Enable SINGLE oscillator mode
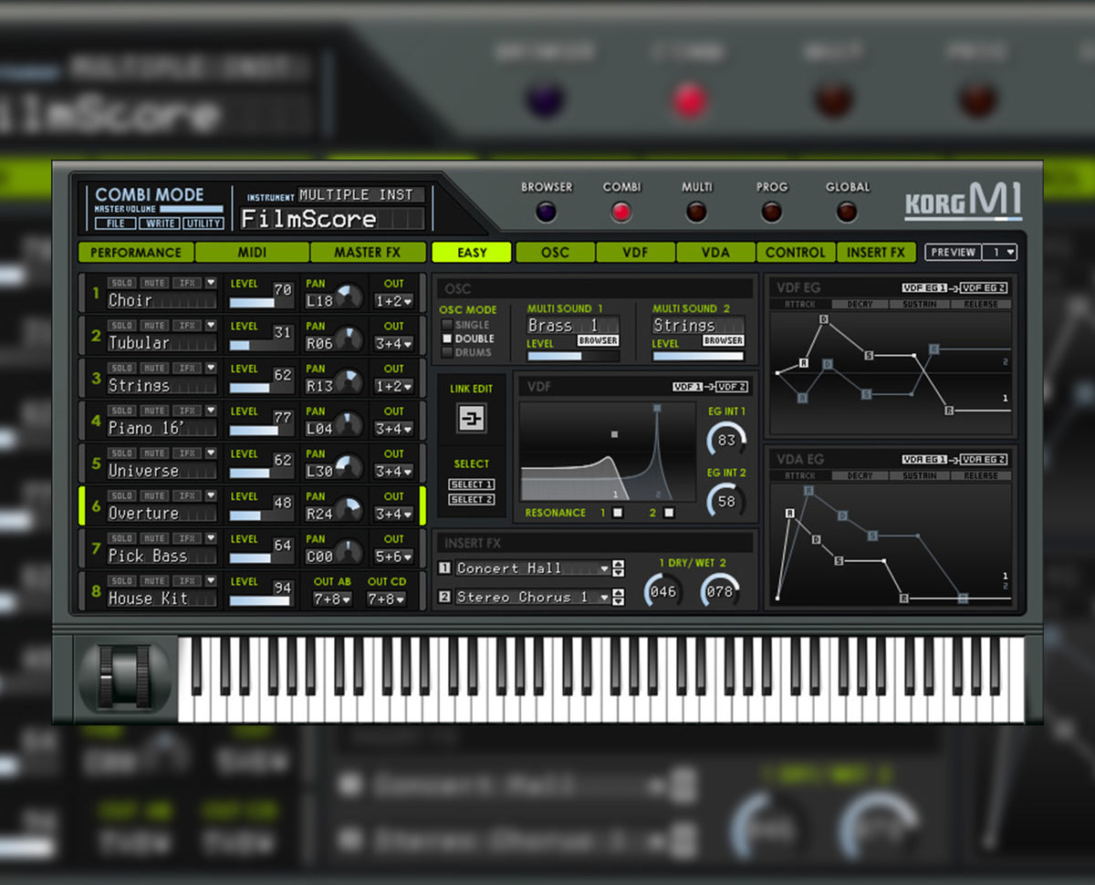Image resolution: width=1095 pixels, height=885 pixels. coord(450,326)
